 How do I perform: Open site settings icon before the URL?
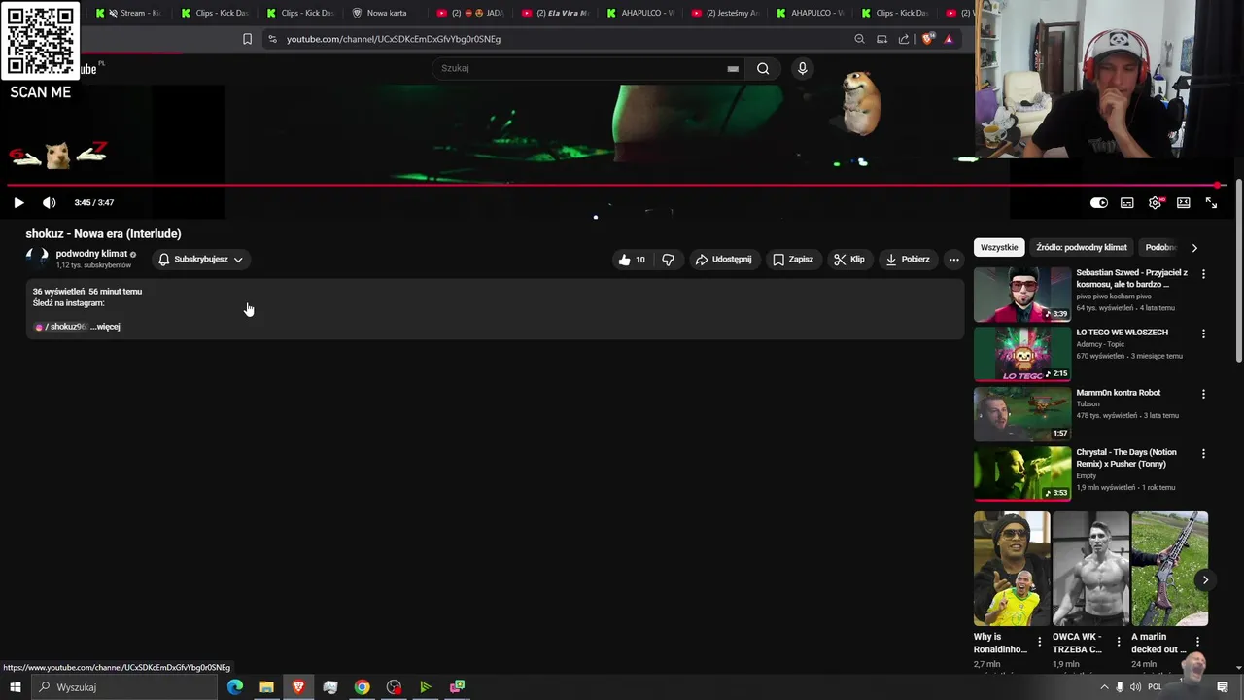pos(272,39)
